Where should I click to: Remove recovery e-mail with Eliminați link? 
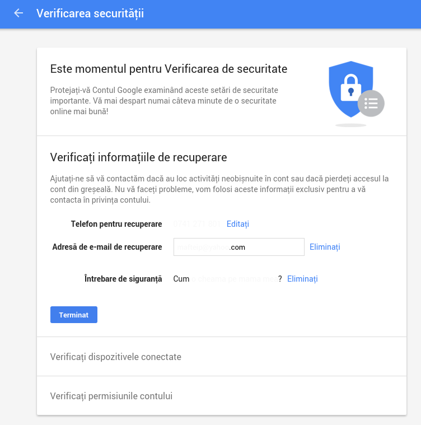pyautogui.click(x=325, y=247)
